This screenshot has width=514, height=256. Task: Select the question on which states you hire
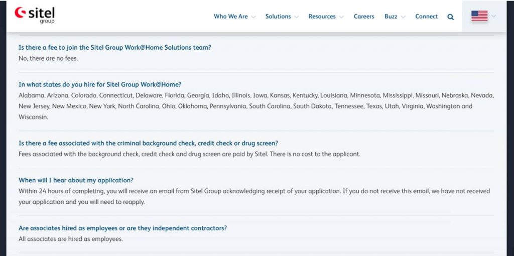click(x=100, y=84)
